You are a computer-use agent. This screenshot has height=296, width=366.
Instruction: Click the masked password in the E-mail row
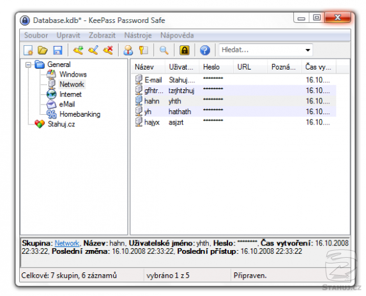tap(213, 78)
